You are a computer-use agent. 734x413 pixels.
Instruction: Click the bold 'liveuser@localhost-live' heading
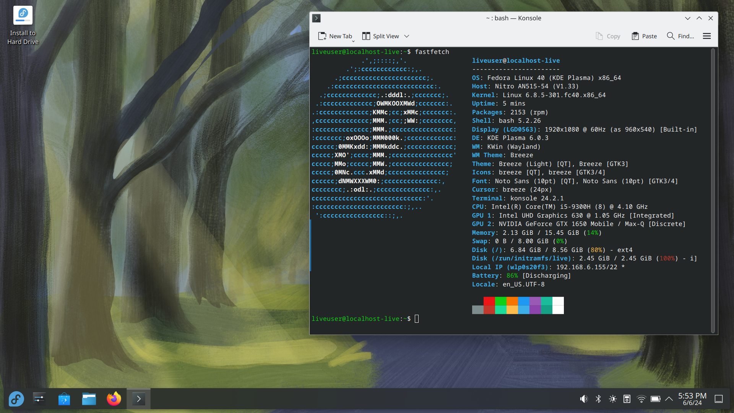point(516,60)
